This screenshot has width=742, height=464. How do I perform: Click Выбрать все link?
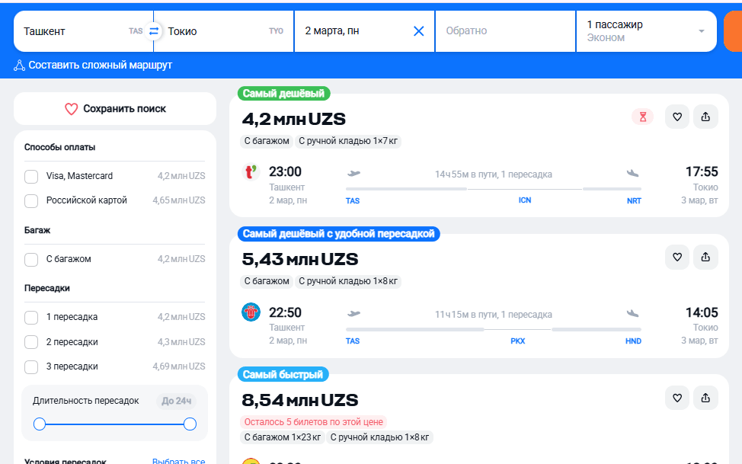tap(178, 461)
